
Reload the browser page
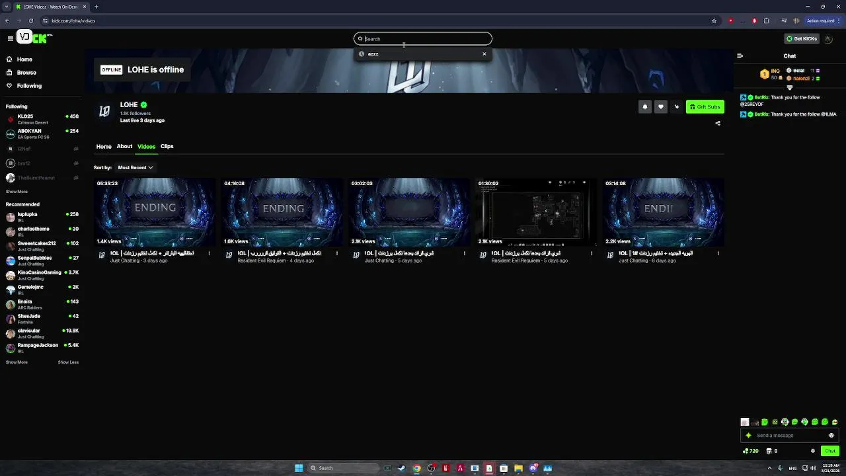pos(30,20)
